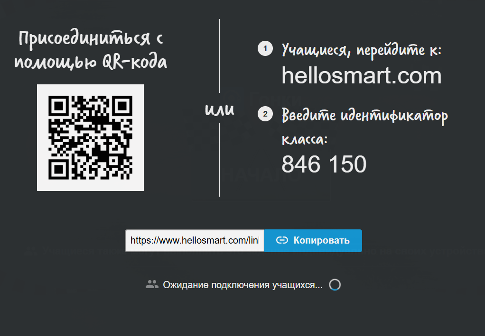Click the QR code's bottom-left finder square
This screenshot has width=485, height=336.
(59, 169)
